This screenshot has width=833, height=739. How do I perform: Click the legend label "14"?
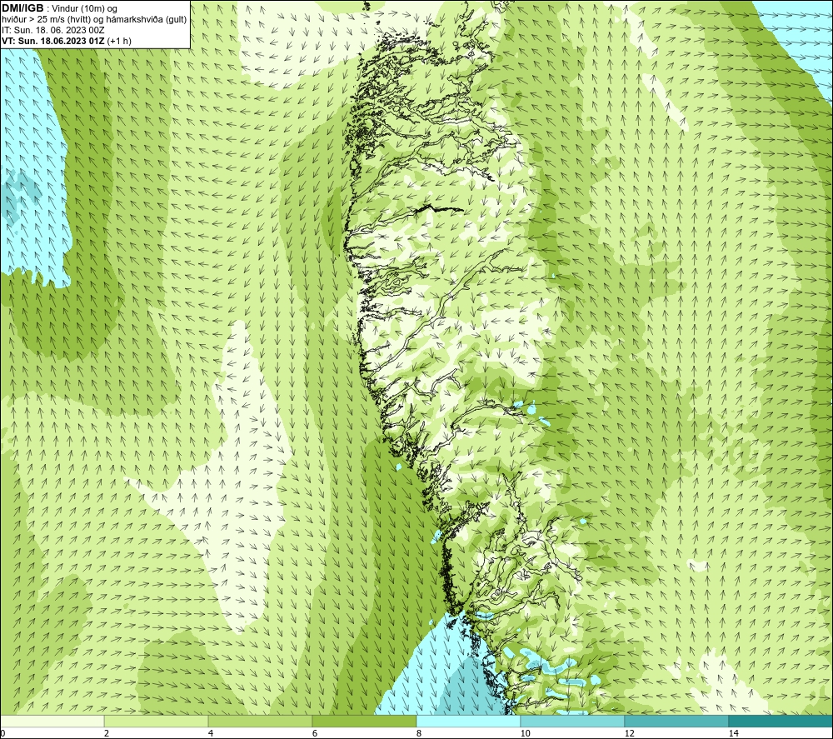[733, 733]
